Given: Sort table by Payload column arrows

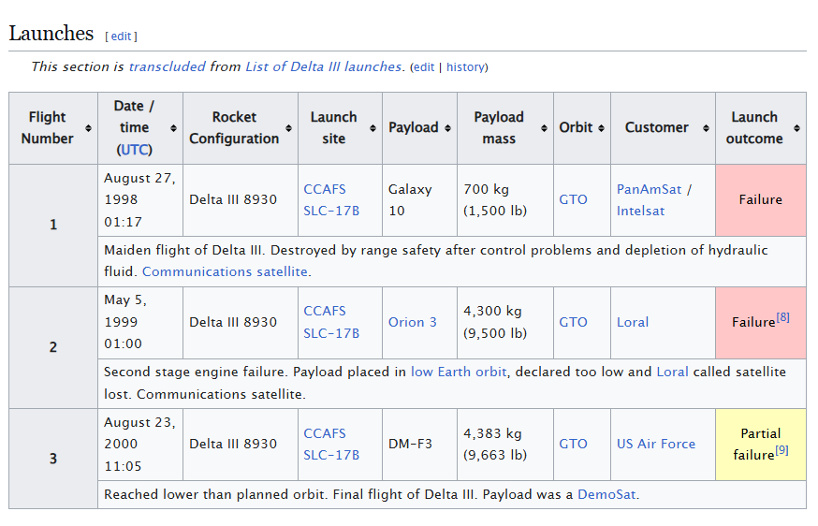Looking at the screenshot, I should 447,128.
